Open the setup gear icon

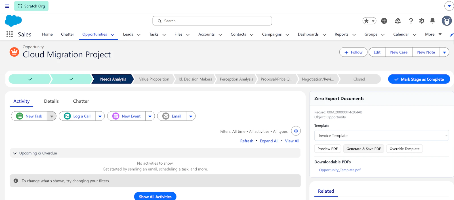tap(422, 21)
